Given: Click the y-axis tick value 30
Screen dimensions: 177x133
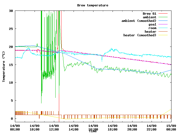Looking at the screenshot, I should pyautogui.click(x=11, y=11).
